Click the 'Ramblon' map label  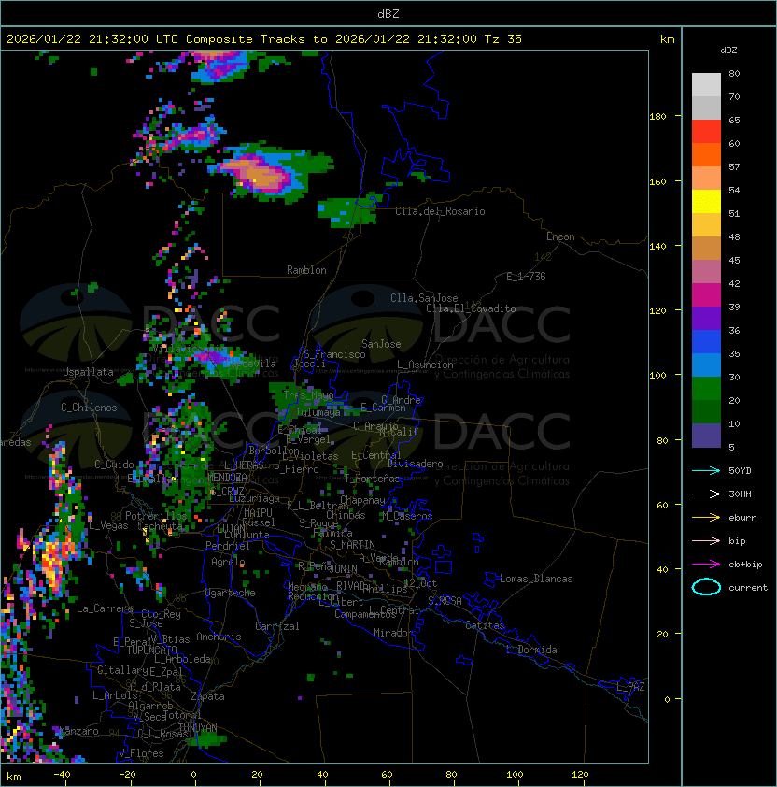(x=306, y=270)
